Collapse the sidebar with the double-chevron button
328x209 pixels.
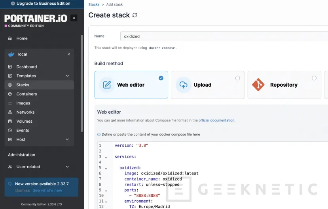pyautogui.click(x=74, y=18)
